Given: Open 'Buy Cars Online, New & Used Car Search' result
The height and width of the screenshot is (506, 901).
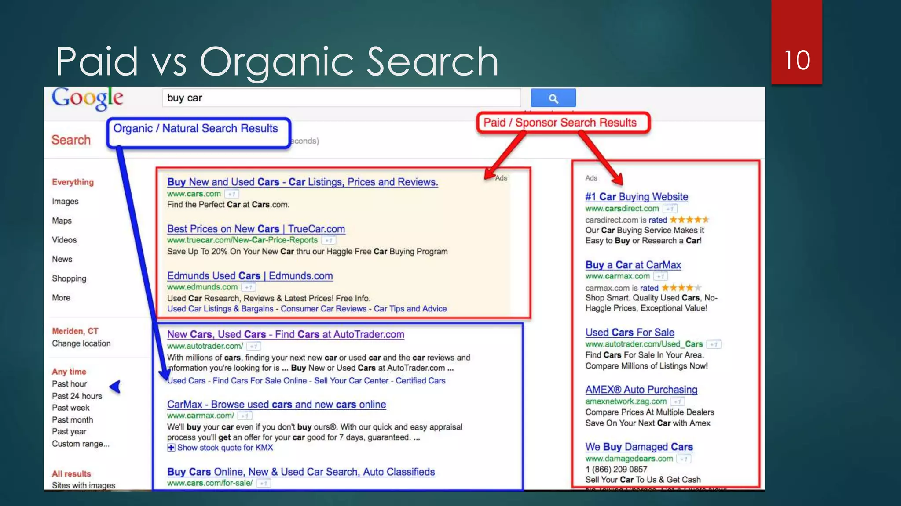Looking at the screenshot, I should click(x=301, y=472).
